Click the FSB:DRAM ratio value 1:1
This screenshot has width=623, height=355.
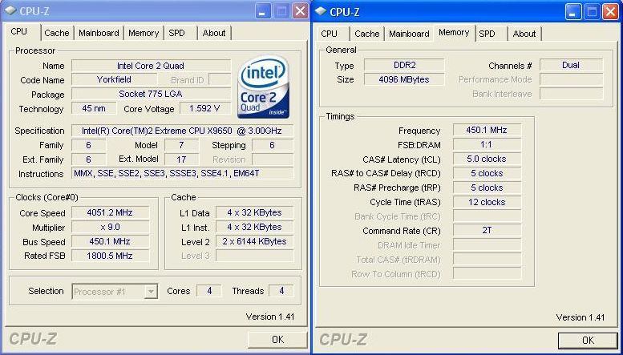click(x=487, y=144)
